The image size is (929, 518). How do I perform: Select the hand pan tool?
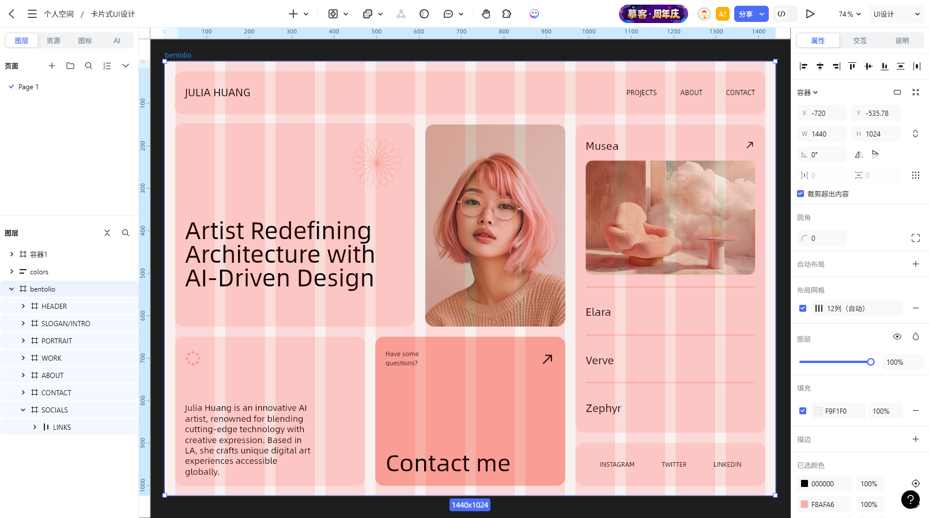coord(486,14)
